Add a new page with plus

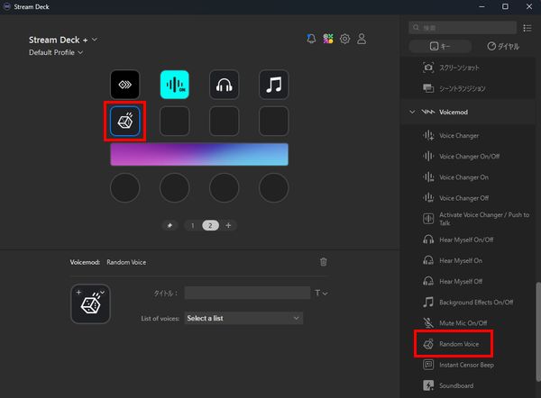click(x=228, y=225)
